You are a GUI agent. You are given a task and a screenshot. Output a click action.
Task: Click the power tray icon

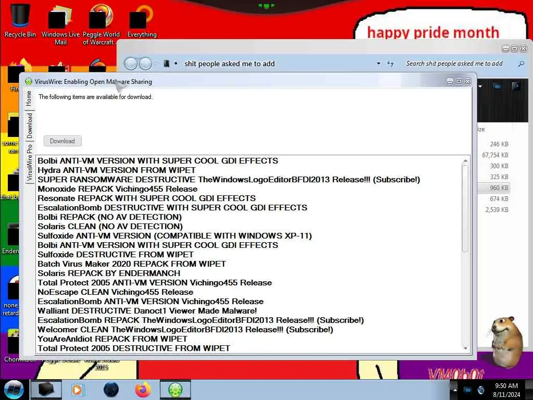(x=481, y=390)
